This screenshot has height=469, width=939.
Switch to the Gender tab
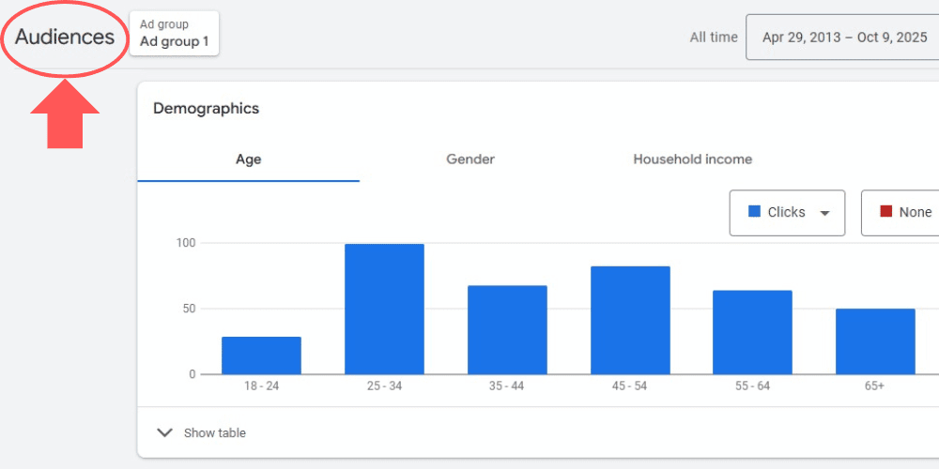[x=470, y=159]
